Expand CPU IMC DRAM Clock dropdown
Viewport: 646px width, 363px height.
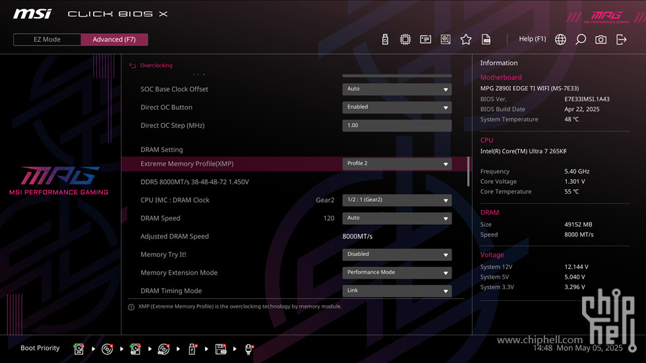(397, 200)
